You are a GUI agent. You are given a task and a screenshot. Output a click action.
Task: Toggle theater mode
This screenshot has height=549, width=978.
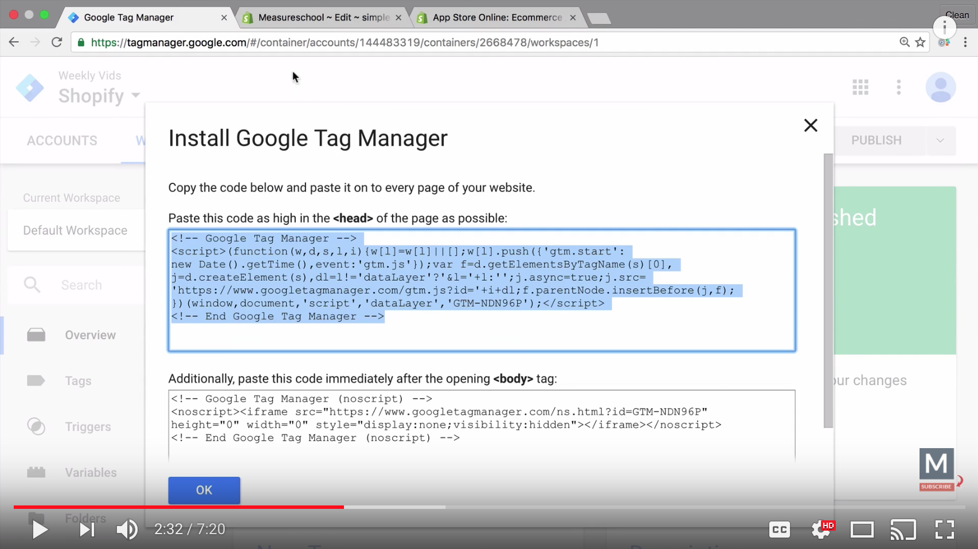tap(862, 530)
